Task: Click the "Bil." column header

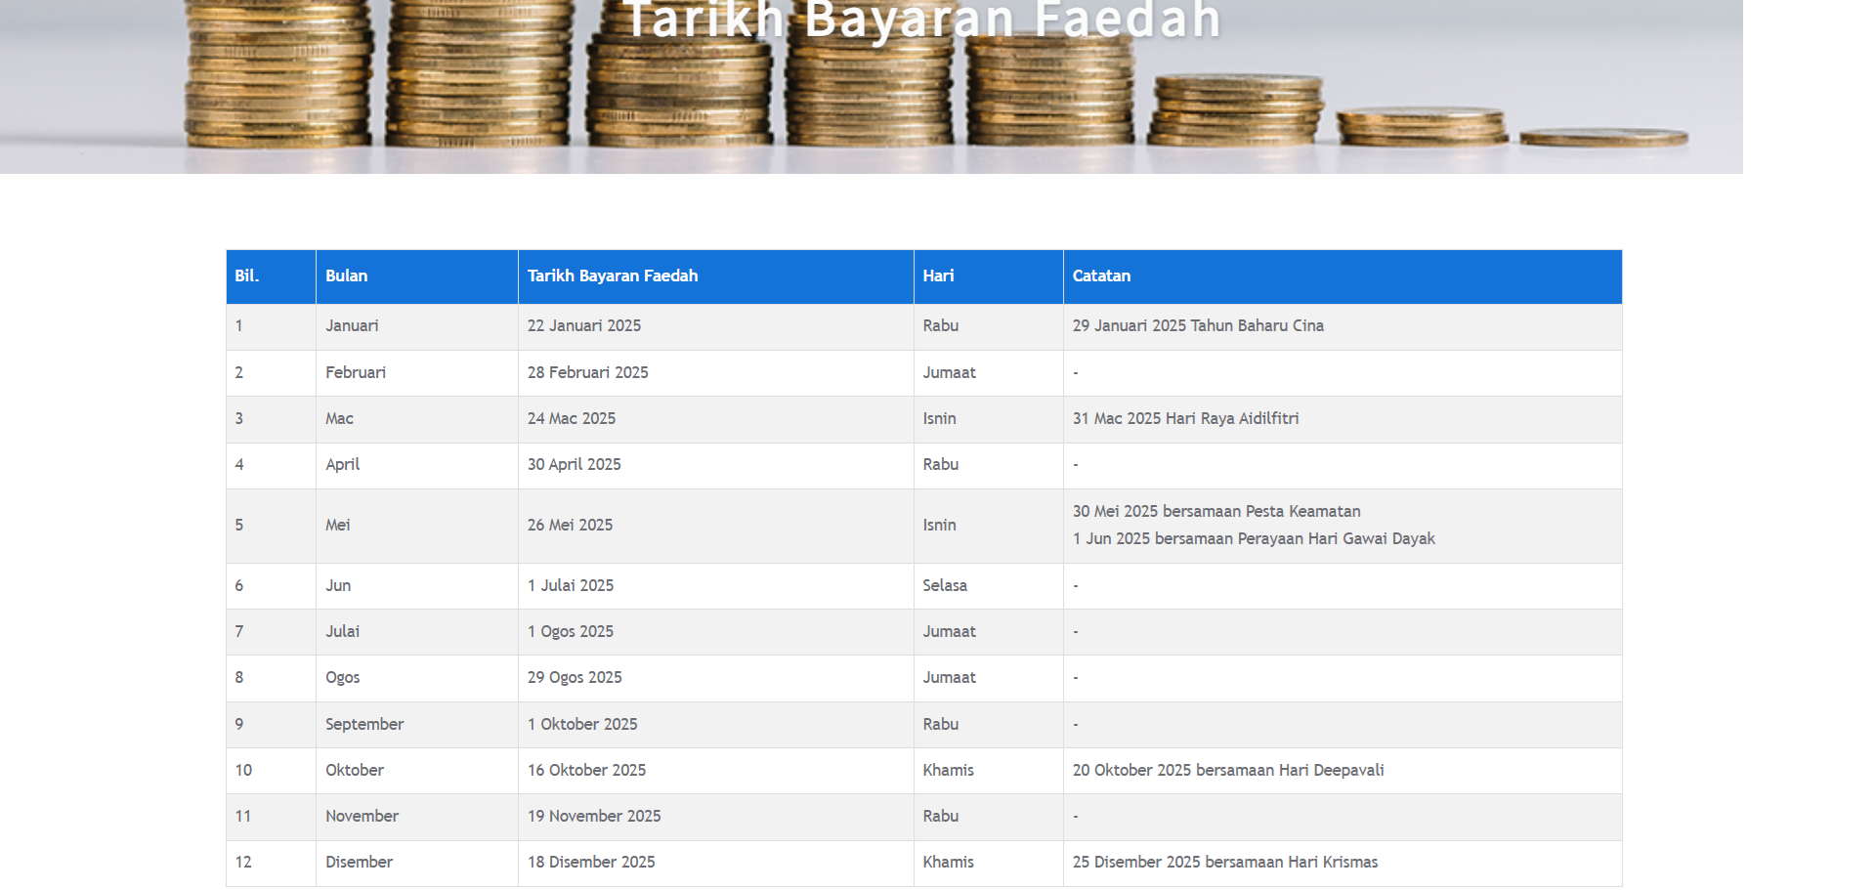Action: point(245,276)
